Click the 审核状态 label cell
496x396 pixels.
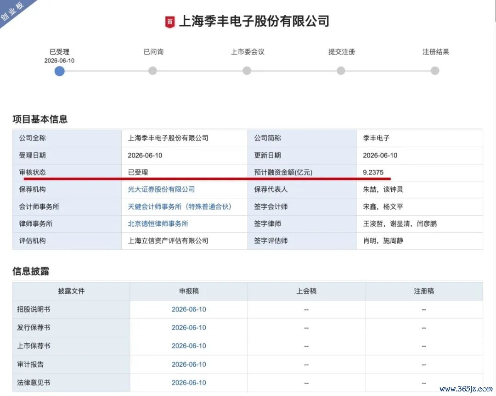click(x=67, y=173)
